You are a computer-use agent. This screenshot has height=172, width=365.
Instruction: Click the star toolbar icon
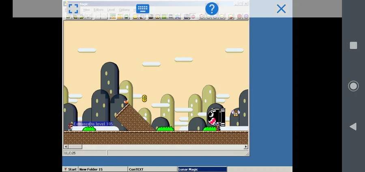click(178, 16)
